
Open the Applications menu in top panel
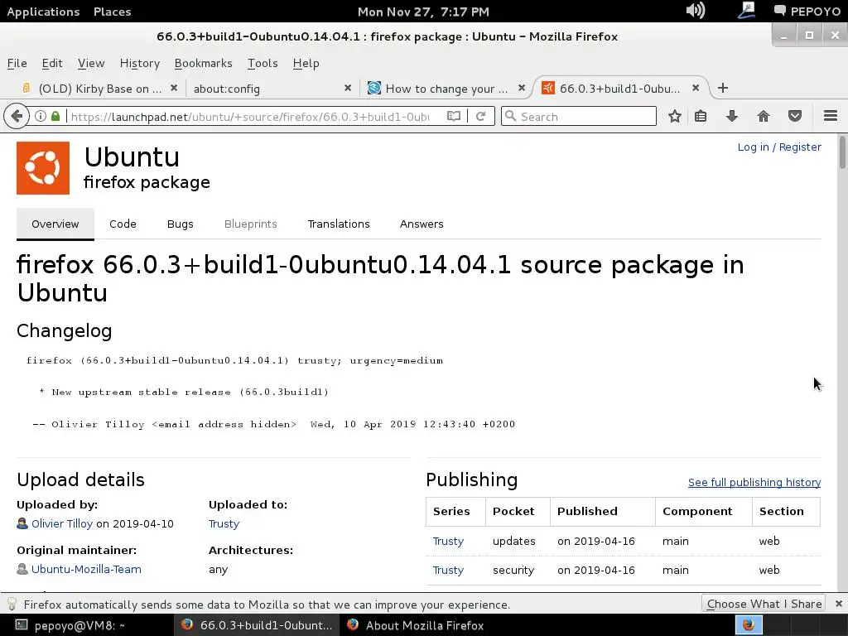(43, 12)
